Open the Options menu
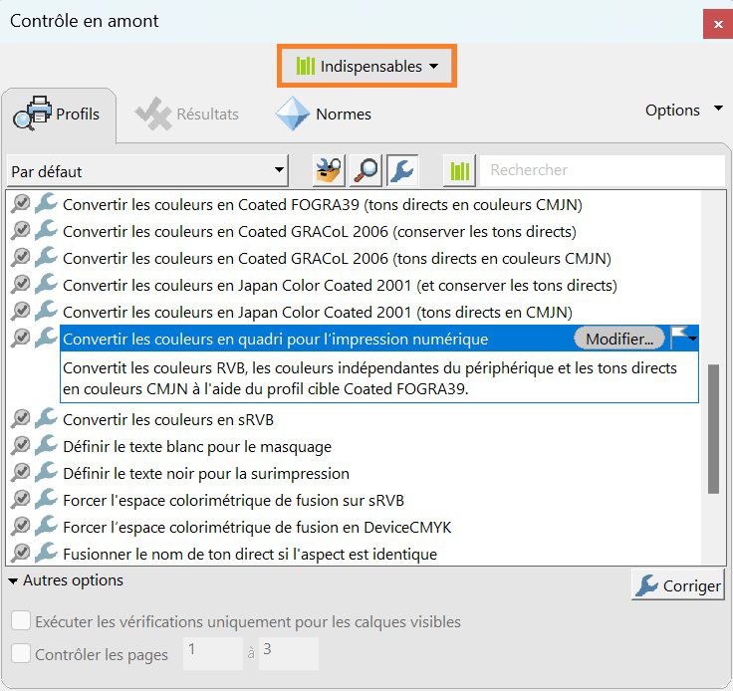This screenshot has width=733, height=691. [683, 111]
